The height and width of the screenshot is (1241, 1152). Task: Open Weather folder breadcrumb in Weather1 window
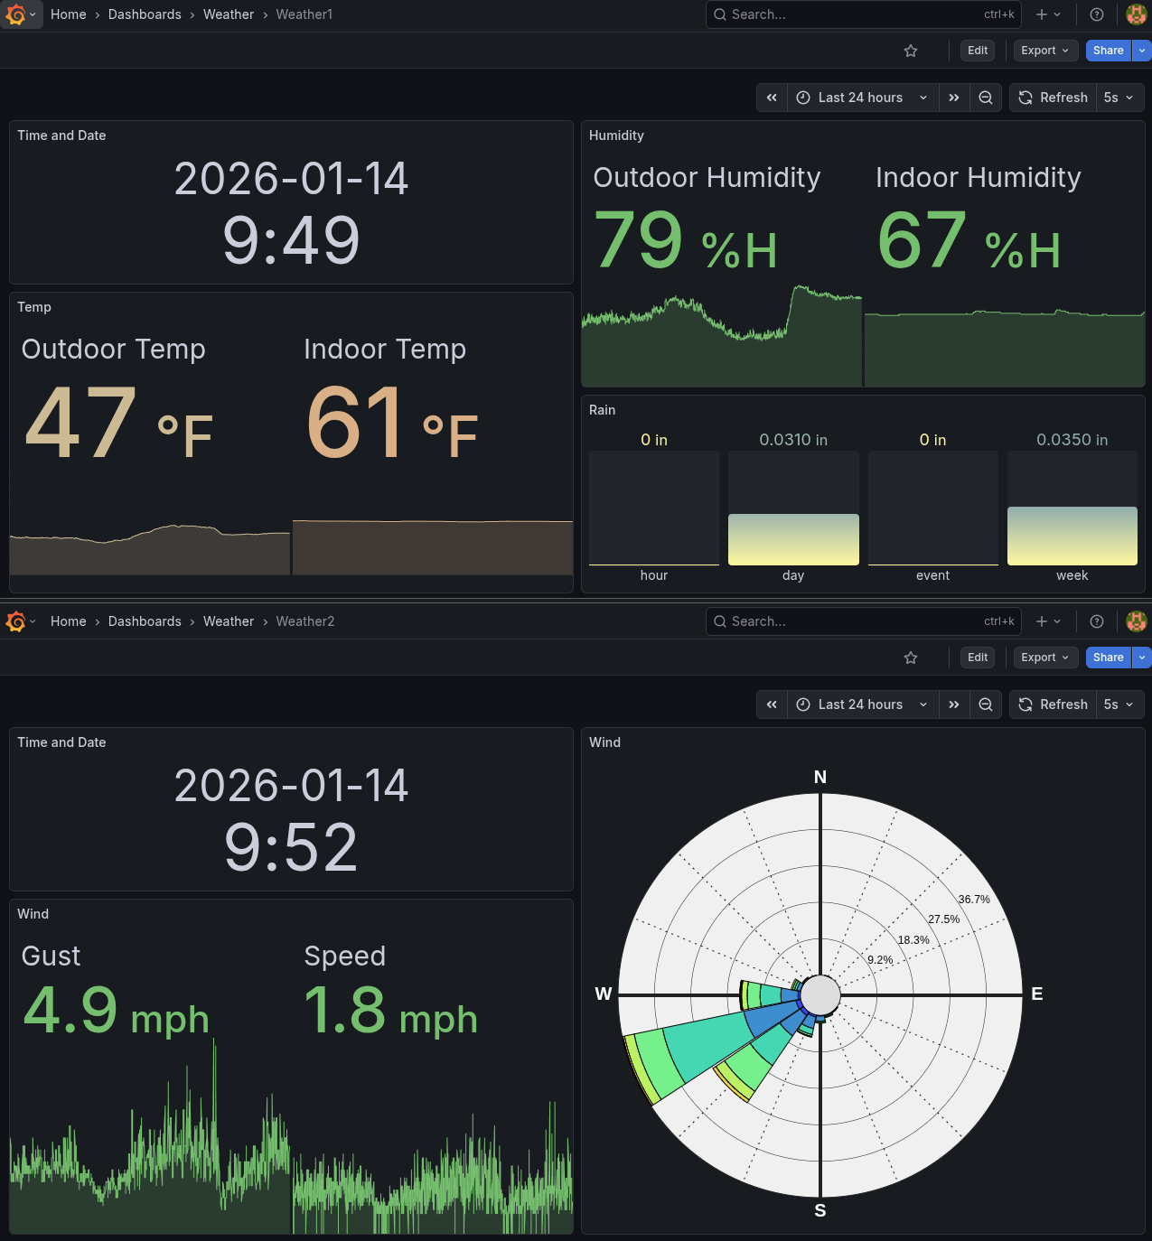229,14
